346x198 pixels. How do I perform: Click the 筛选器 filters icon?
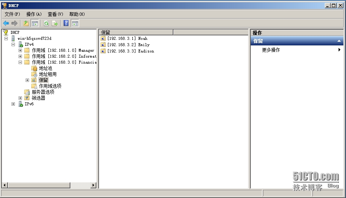tap(27, 98)
